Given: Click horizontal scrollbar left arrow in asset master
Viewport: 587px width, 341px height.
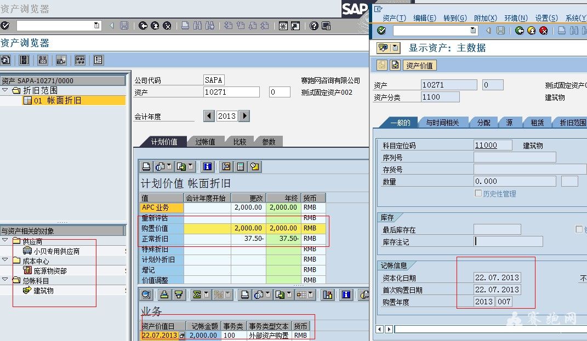Looking at the screenshot, I should coord(380,329).
